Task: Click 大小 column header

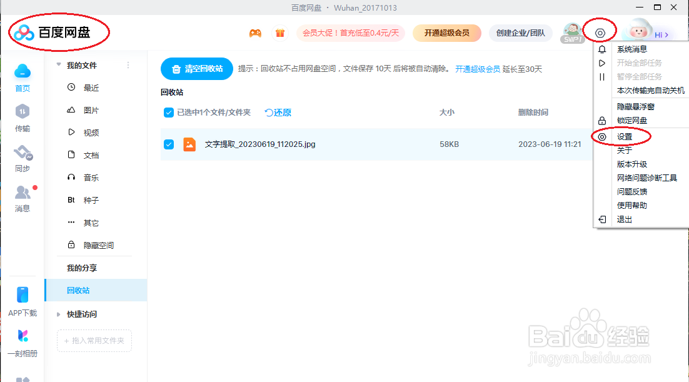Action: click(x=447, y=113)
